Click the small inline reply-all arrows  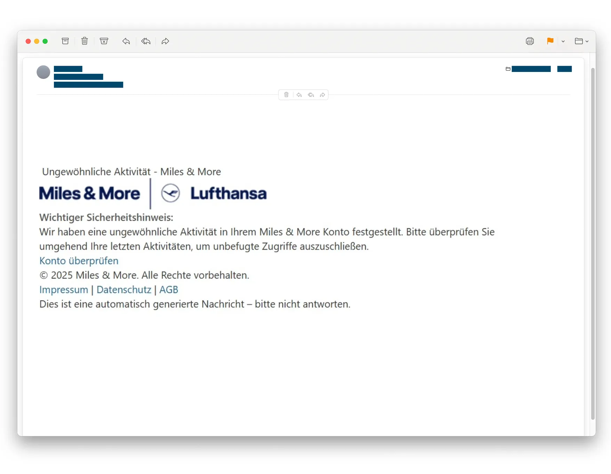(x=311, y=95)
